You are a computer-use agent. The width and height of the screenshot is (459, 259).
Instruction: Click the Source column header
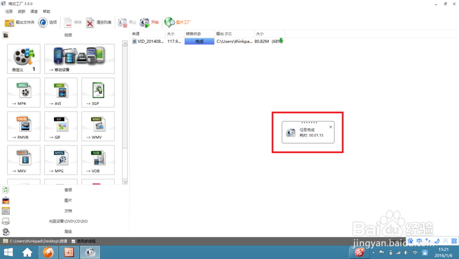pyautogui.click(x=148, y=34)
